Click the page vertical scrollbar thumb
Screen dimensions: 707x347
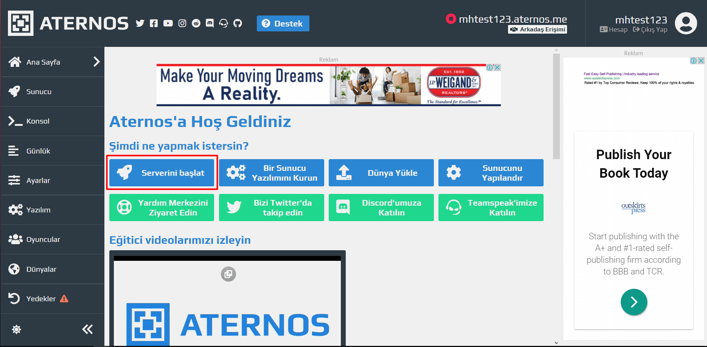556,106
